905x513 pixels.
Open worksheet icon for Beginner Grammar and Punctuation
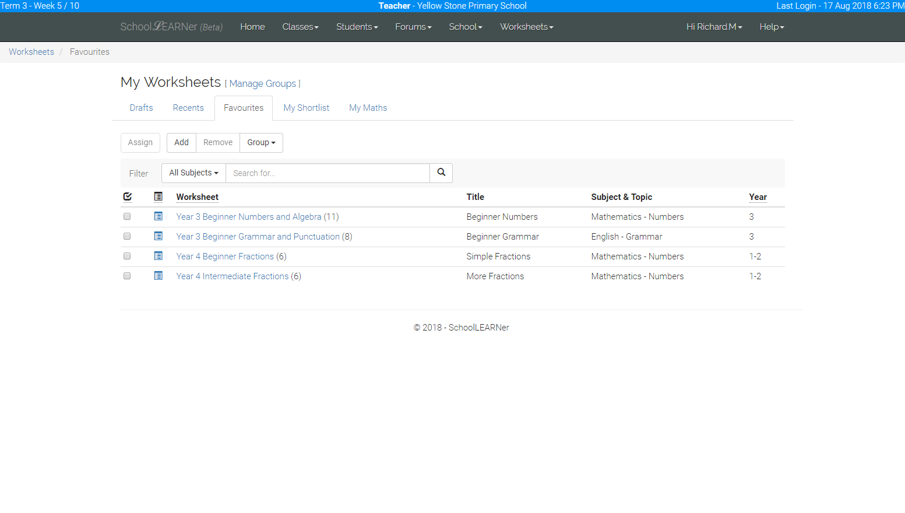click(159, 236)
